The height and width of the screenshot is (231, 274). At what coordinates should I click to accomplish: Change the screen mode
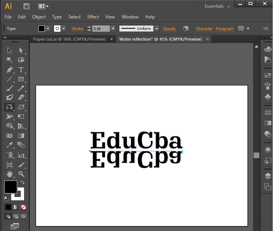[15, 226]
